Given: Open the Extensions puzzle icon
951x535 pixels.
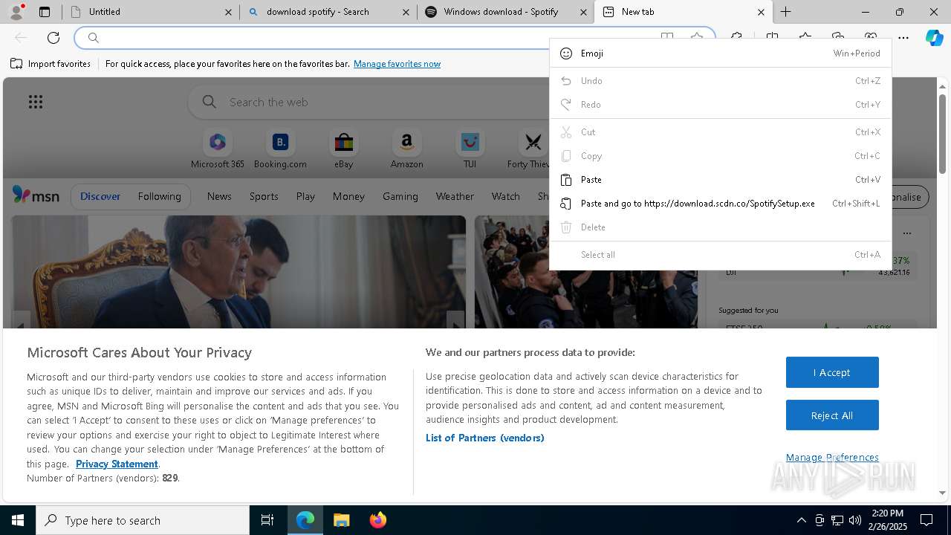Looking at the screenshot, I should coord(736,38).
